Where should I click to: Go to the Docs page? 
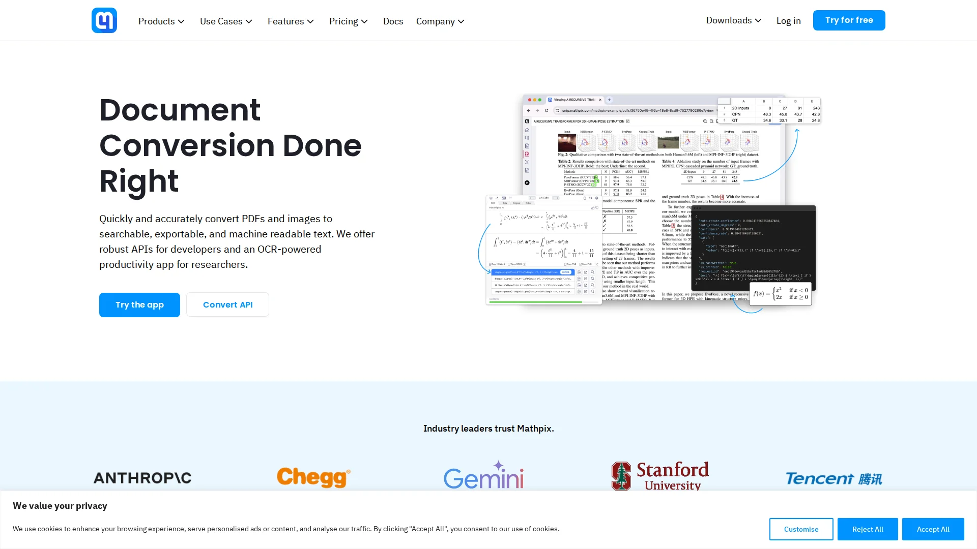pyautogui.click(x=393, y=21)
